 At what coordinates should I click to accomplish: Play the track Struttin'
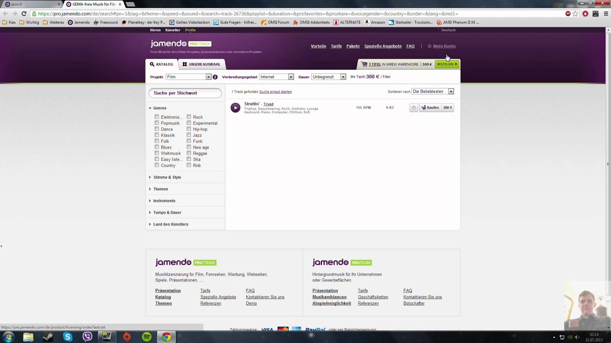235,108
